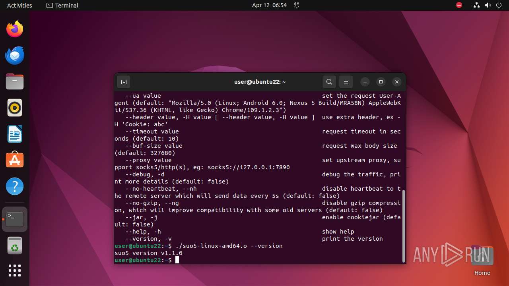Viewport: 509px width, 286px height.
Task: Minimize the Terminal window
Action: click(x=365, y=82)
